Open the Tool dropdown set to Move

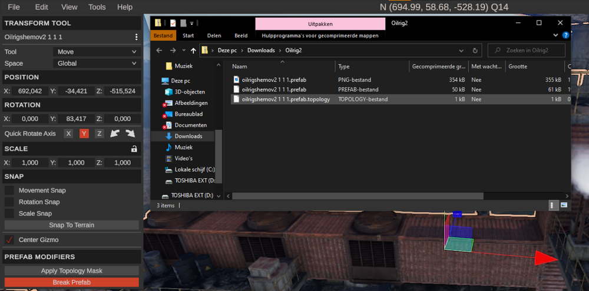[97, 52]
